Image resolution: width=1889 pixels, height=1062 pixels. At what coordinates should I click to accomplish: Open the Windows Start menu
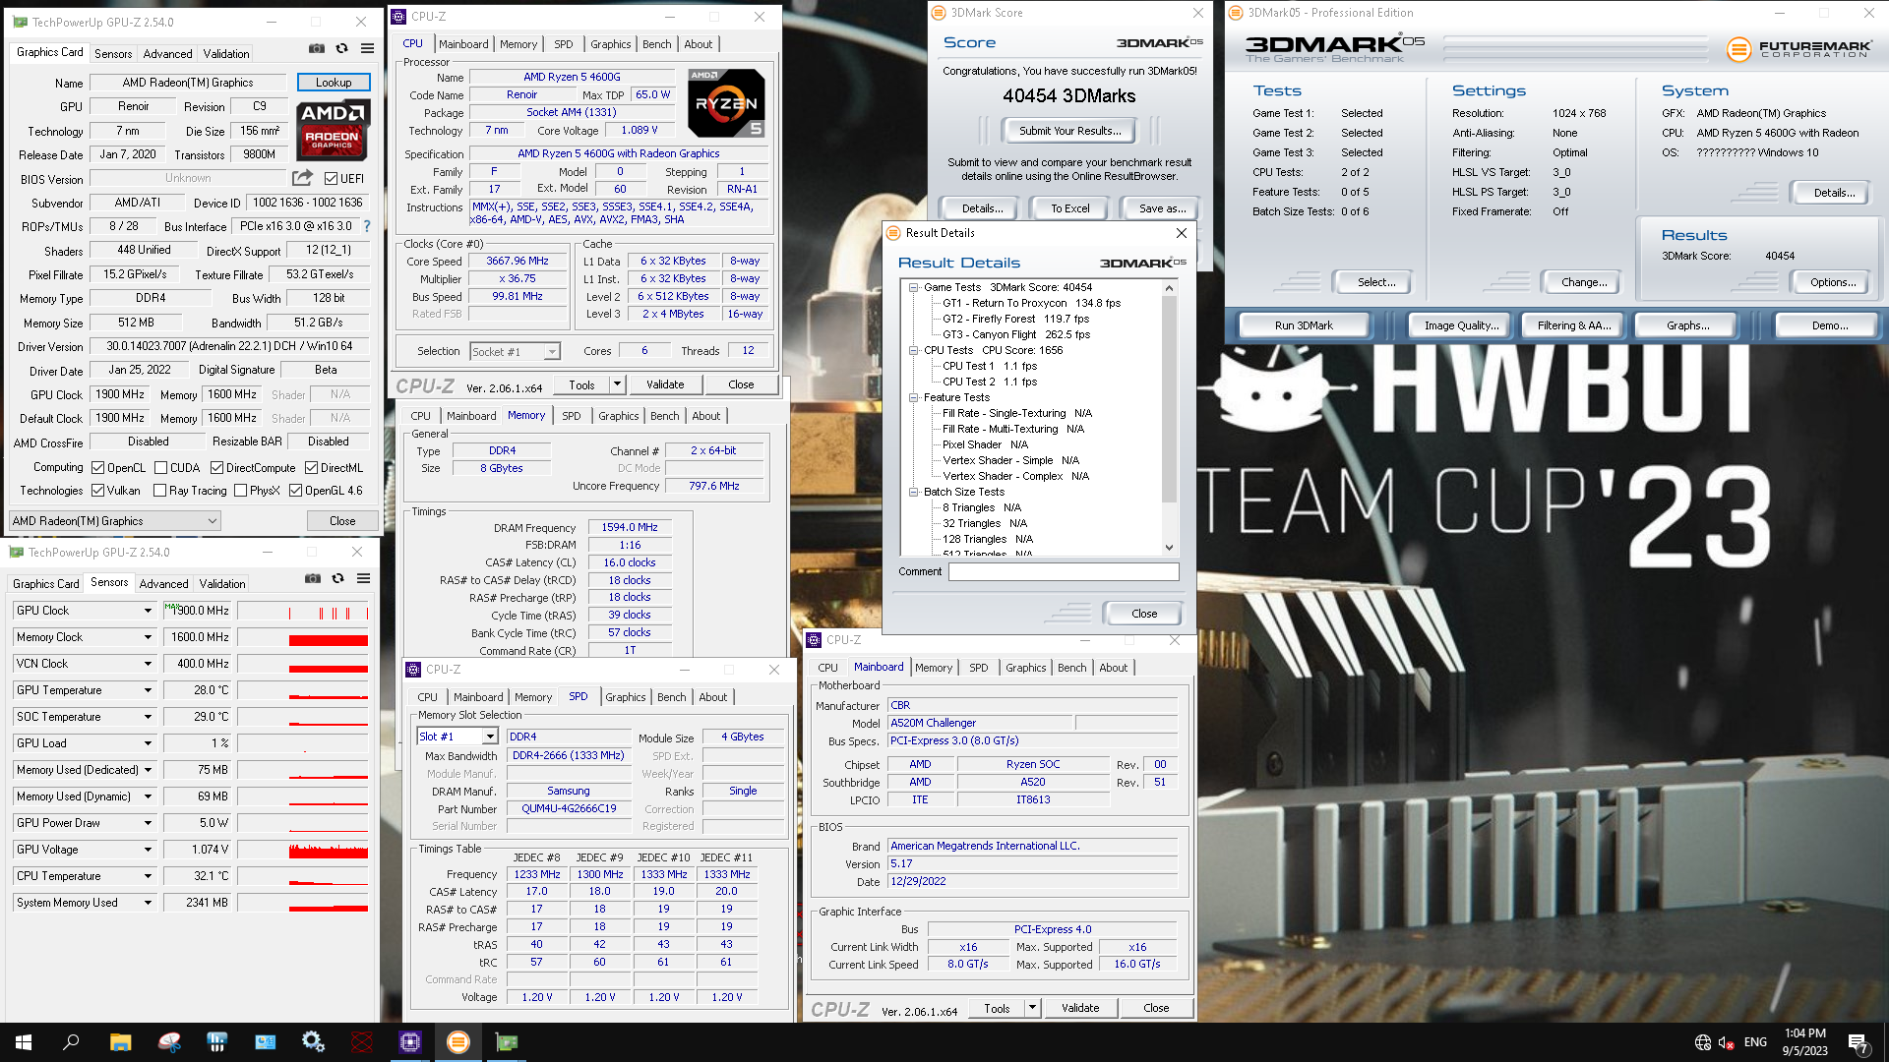pyautogui.click(x=24, y=1042)
